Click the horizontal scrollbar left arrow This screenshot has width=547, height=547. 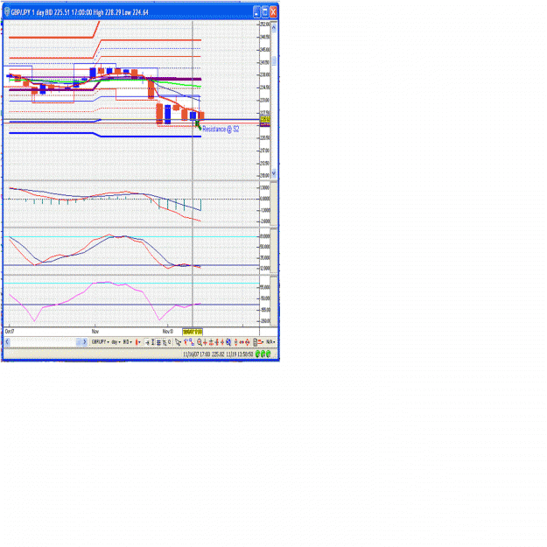point(7,342)
